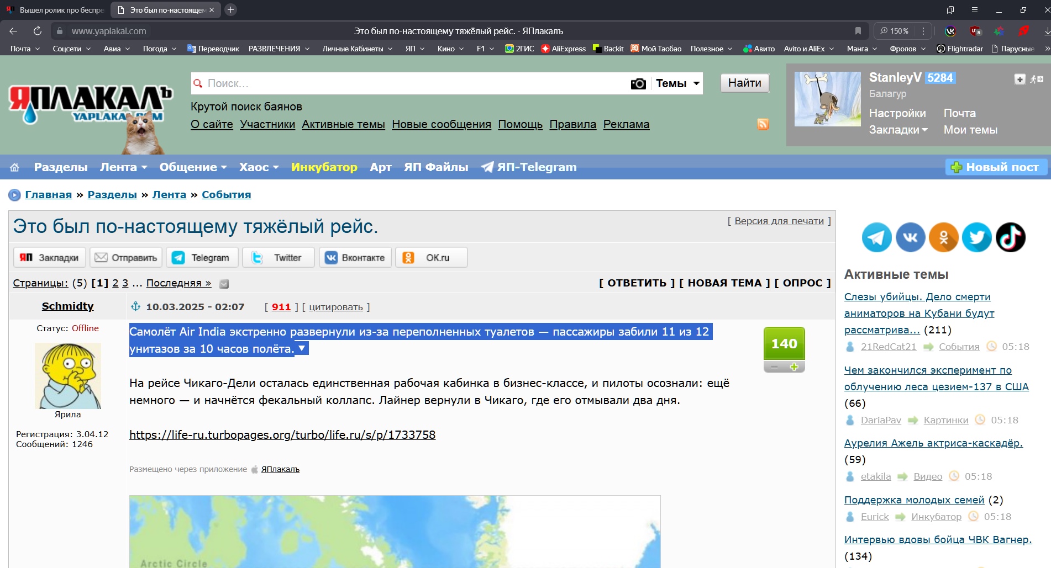This screenshot has height=568, width=1051.
Task: Click the RSS feed icon
Action: tap(763, 124)
